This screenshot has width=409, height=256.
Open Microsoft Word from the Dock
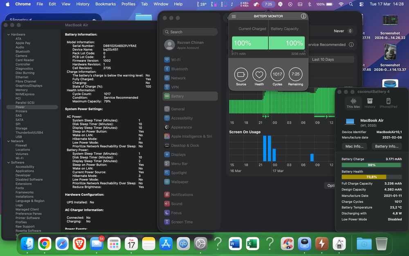[x=235, y=244]
